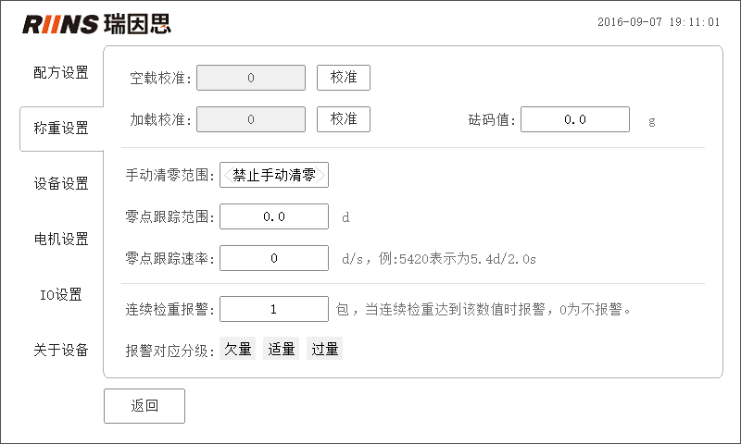Select the 零点跟踪范围 input field
The height and width of the screenshot is (444, 741).
point(274,216)
